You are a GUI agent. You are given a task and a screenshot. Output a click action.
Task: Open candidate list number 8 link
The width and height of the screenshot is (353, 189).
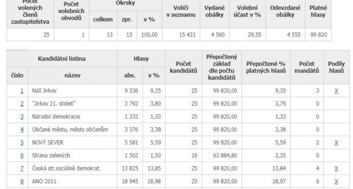coord(22,181)
